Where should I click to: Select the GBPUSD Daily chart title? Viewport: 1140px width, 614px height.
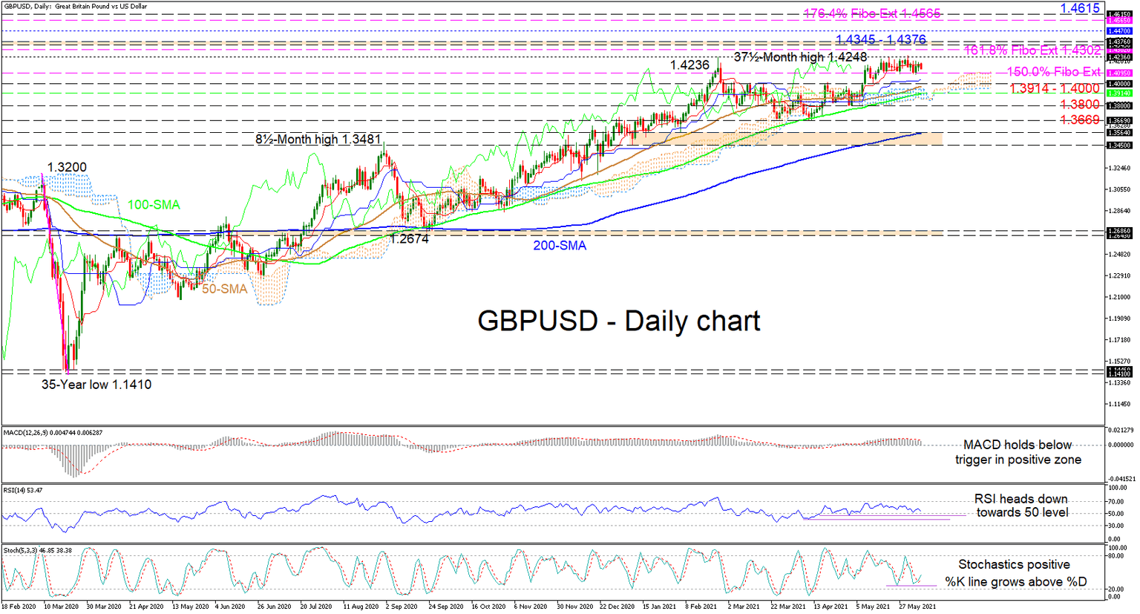(x=620, y=321)
